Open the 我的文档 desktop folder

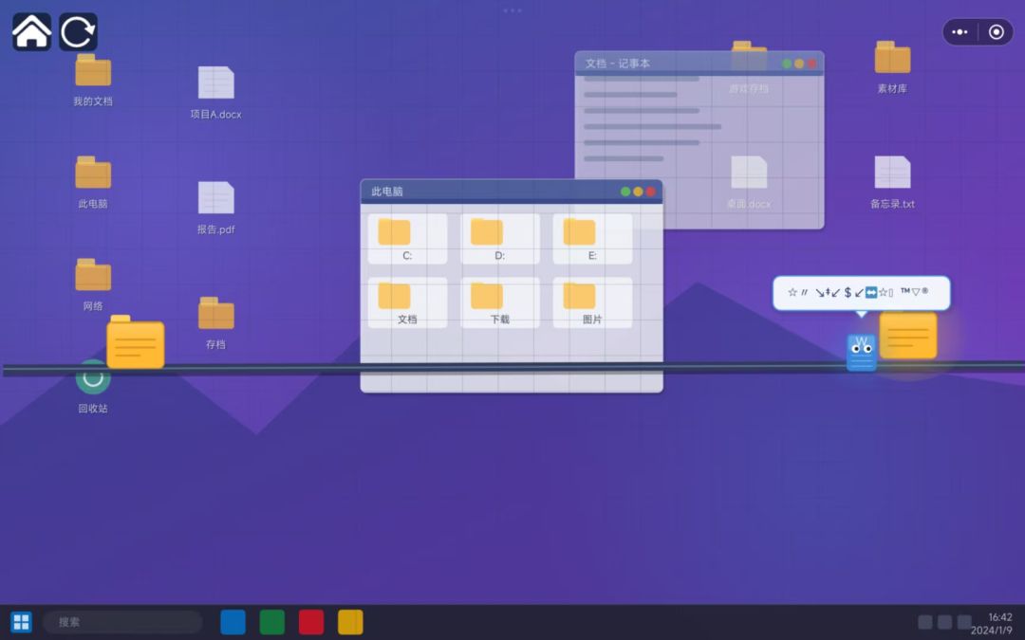click(93, 80)
